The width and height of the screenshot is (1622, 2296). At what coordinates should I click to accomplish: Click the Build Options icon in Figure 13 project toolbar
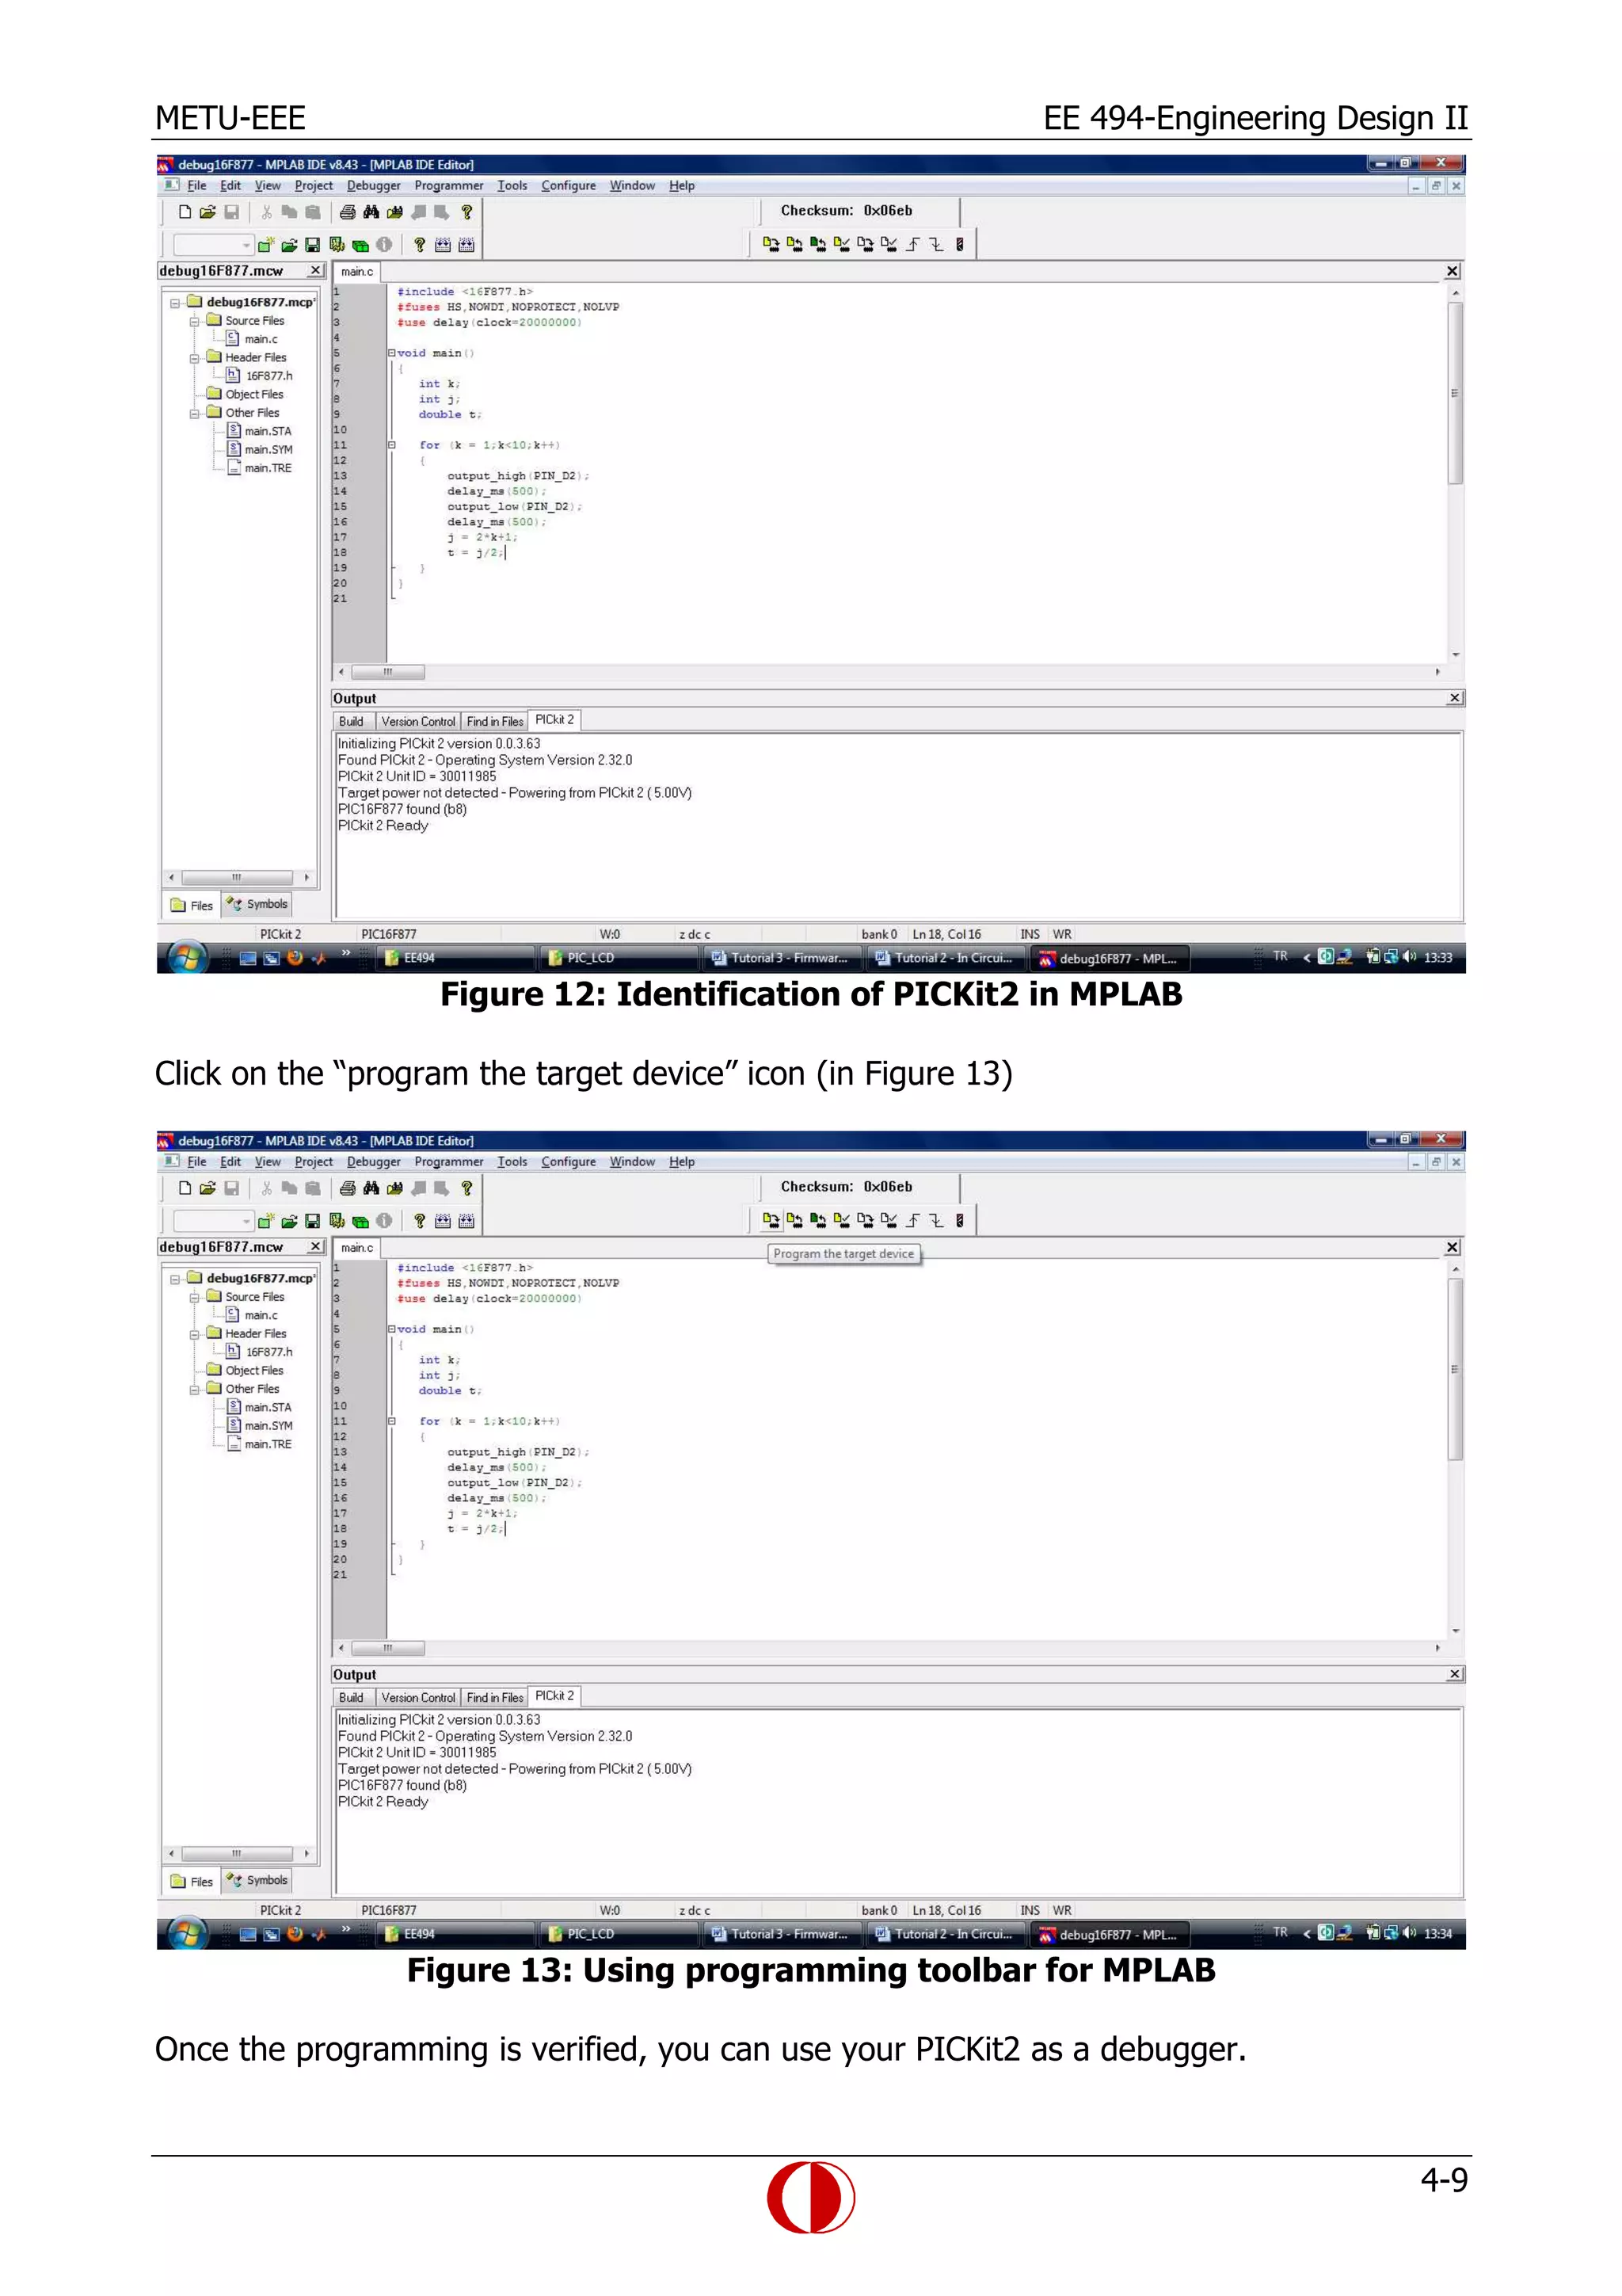[337, 1220]
